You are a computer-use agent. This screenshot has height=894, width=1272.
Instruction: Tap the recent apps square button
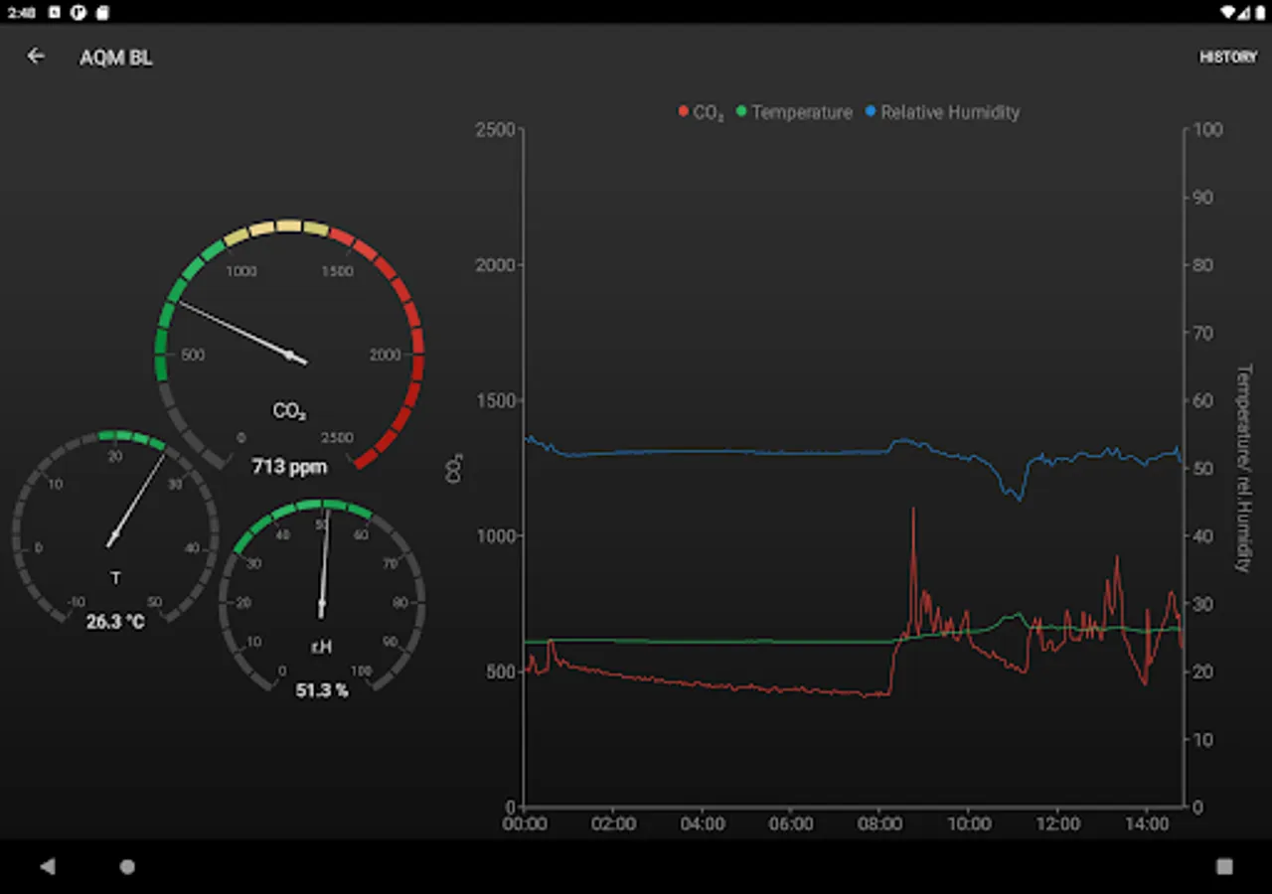point(1224,866)
